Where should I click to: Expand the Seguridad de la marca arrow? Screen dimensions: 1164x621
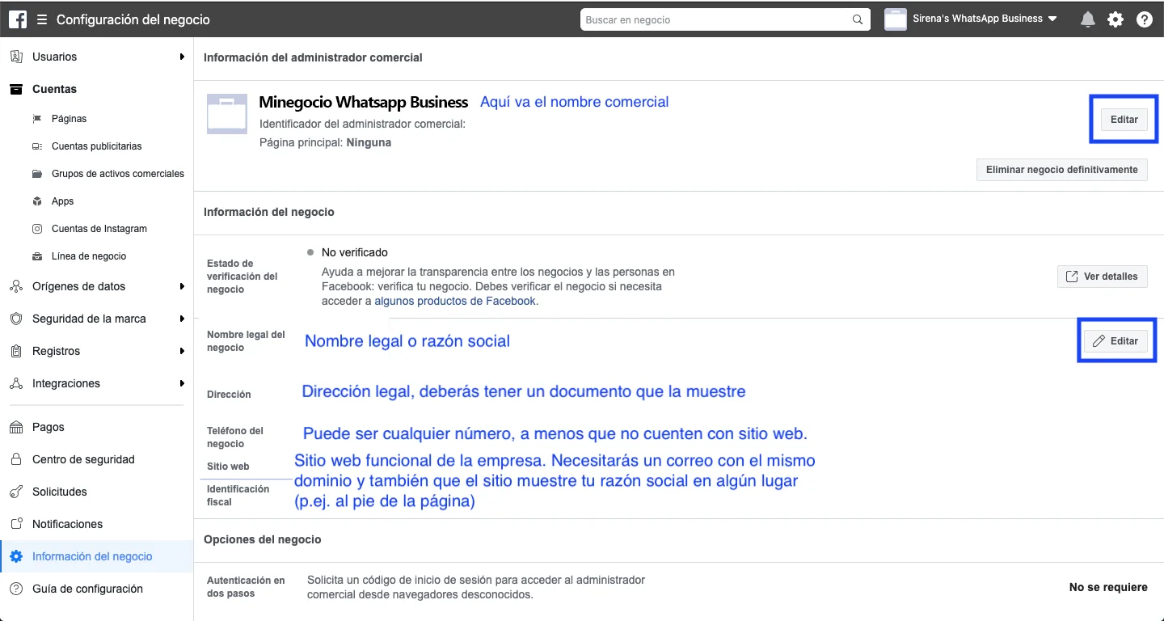click(183, 319)
